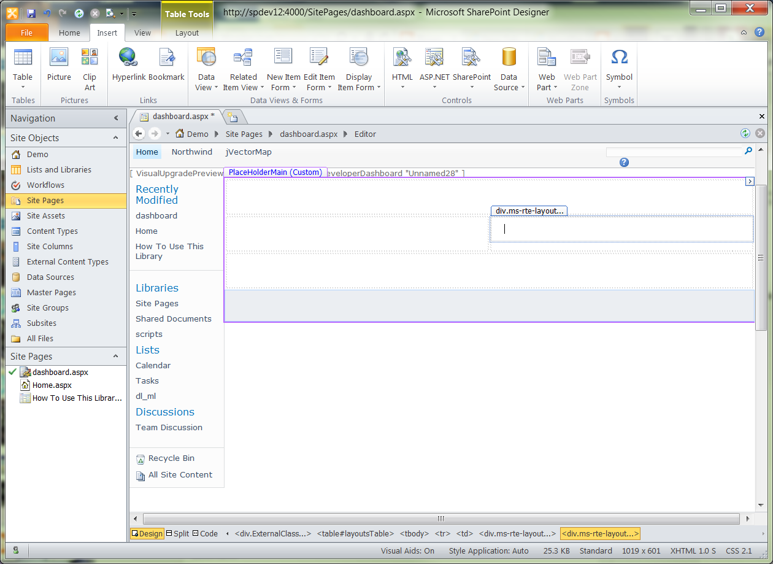The image size is (773, 564).
Task: Open the Shared Documents library
Action: point(173,319)
